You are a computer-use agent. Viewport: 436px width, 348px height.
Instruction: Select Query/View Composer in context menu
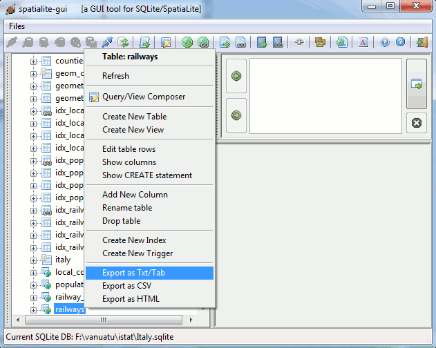point(150,97)
